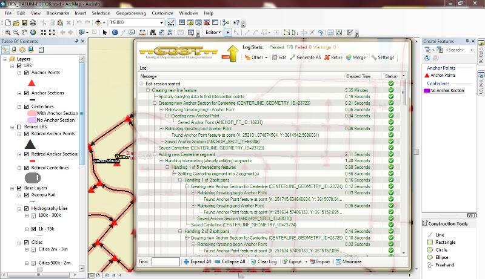
Task: Open the Catalog side tab
Action: [481, 51]
